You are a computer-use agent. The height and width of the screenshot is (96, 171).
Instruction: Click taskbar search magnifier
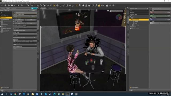6,94
